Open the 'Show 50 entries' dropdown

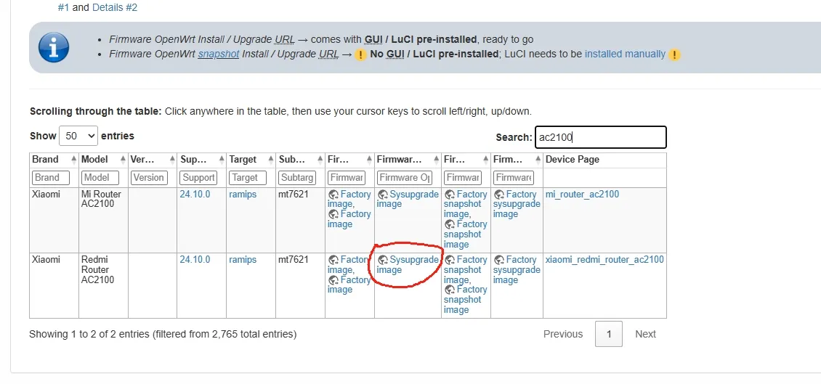click(78, 136)
